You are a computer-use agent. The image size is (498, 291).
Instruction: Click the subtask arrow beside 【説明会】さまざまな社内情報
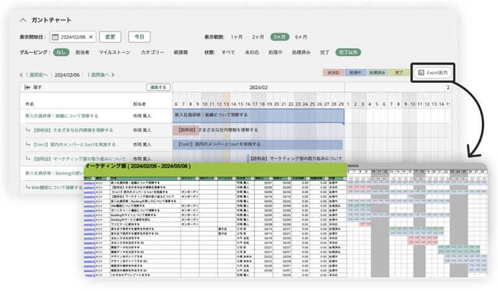(x=29, y=131)
